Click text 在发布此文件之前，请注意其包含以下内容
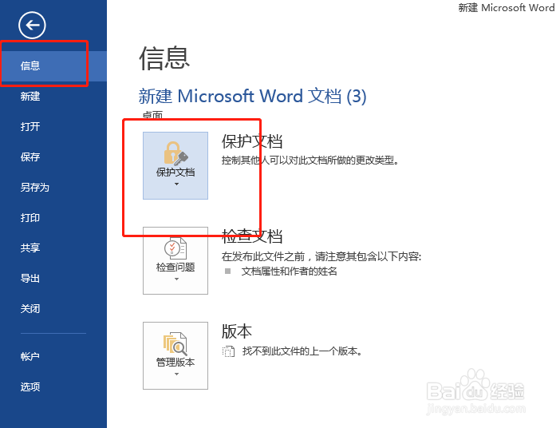Screen dimensions: 556x428 [x=321, y=256]
